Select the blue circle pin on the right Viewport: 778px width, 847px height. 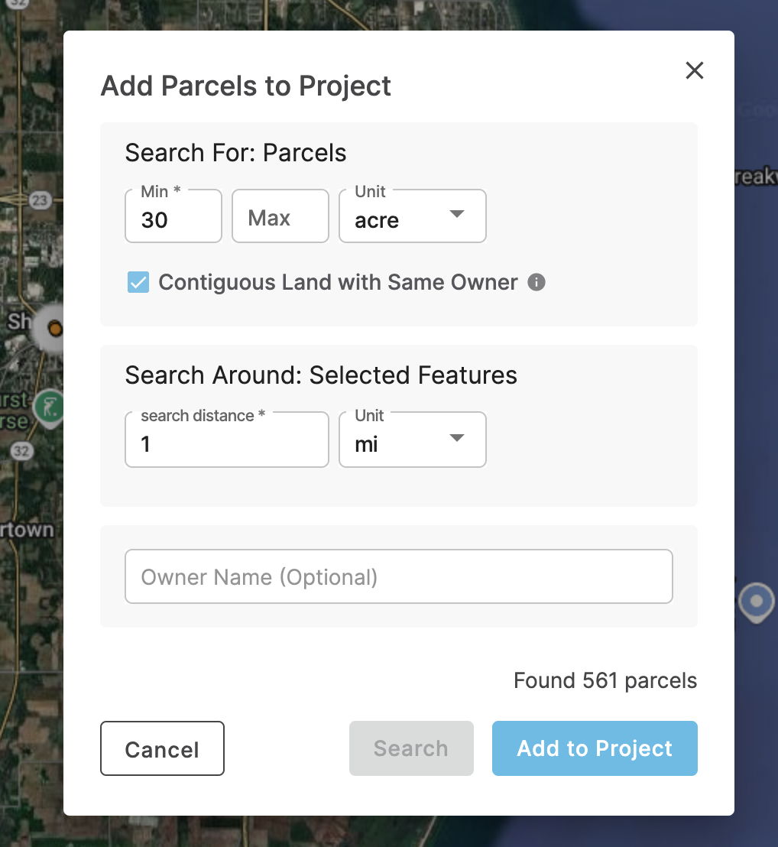tap(756, 601)
